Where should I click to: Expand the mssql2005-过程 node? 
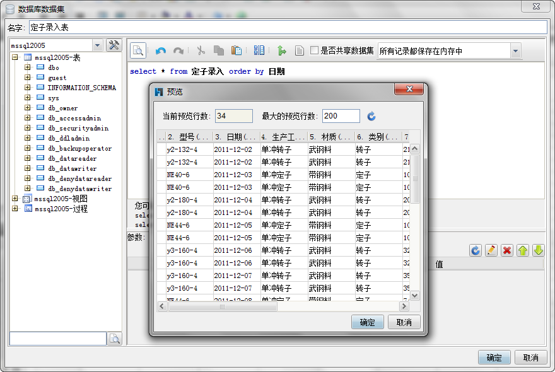(15, 209)
